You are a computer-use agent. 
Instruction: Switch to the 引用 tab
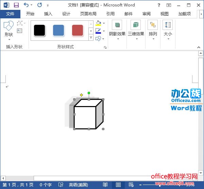(x=110, y=14)
